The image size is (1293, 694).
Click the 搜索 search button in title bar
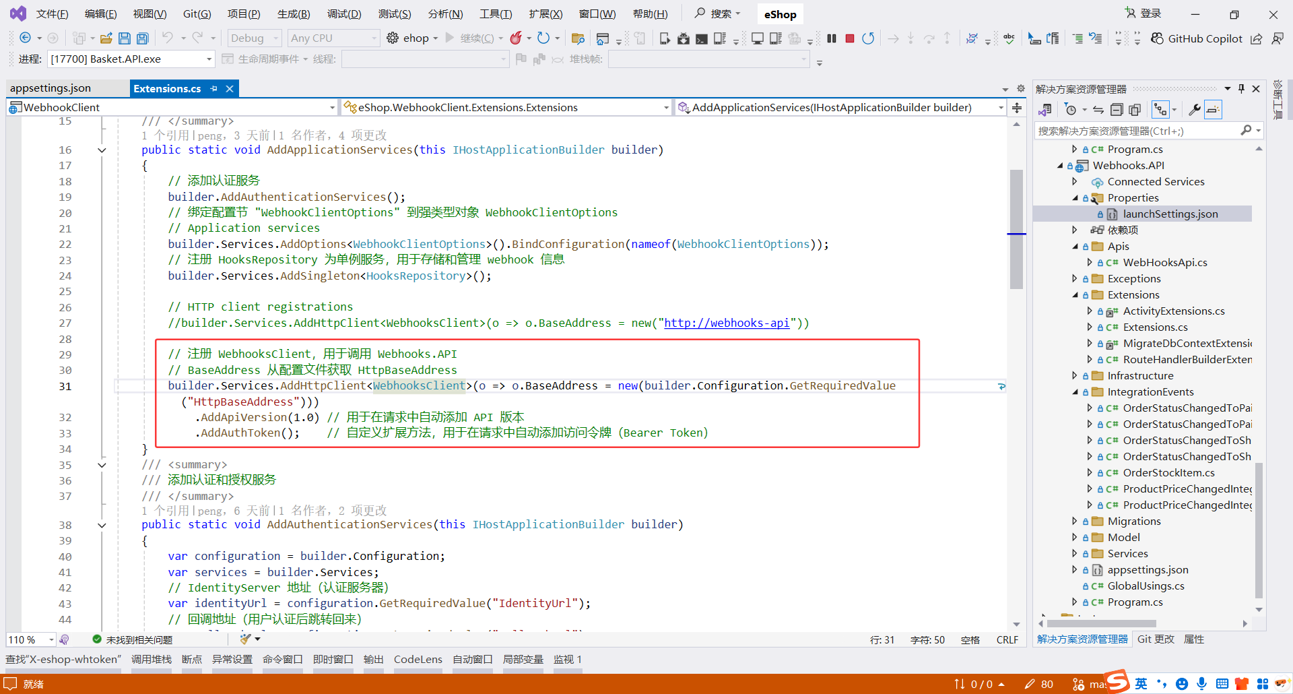point(718,13)
